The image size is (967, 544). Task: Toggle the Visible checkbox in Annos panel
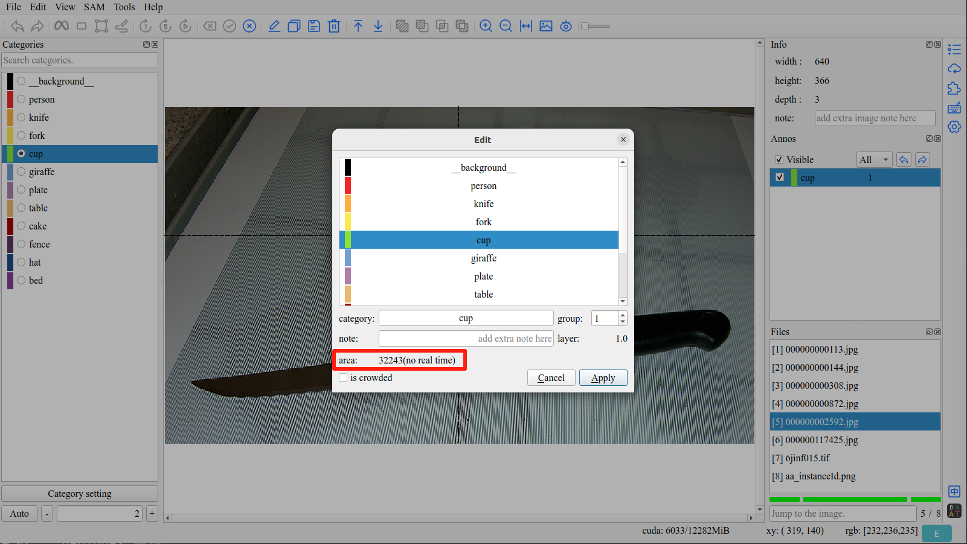[x=779, y=159]
